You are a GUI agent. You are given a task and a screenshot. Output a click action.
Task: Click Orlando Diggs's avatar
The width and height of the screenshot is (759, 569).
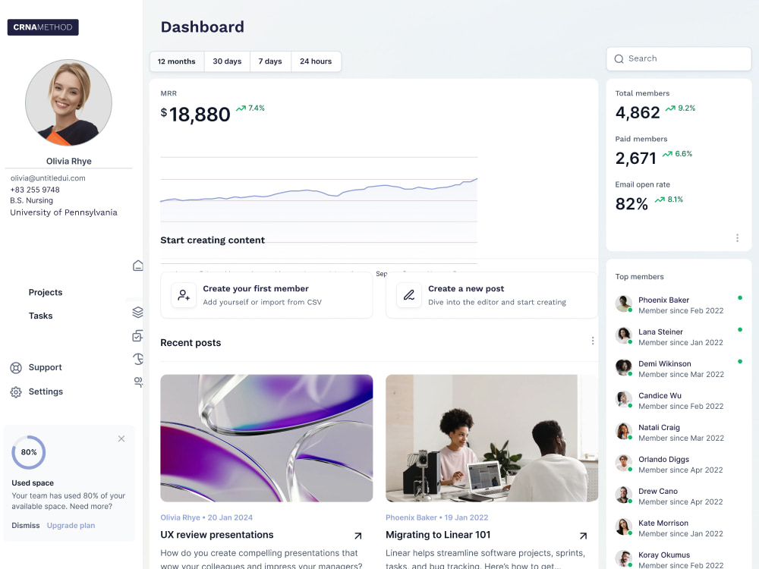coord(624,464)
